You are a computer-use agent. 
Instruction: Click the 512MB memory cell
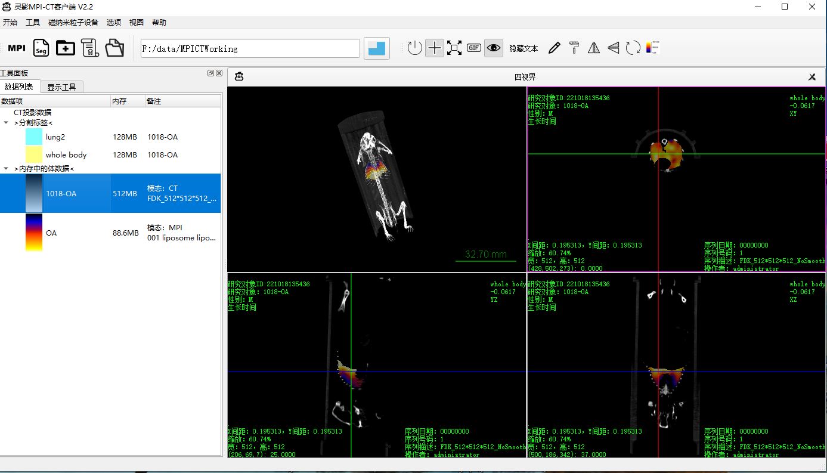click(125, 193)
